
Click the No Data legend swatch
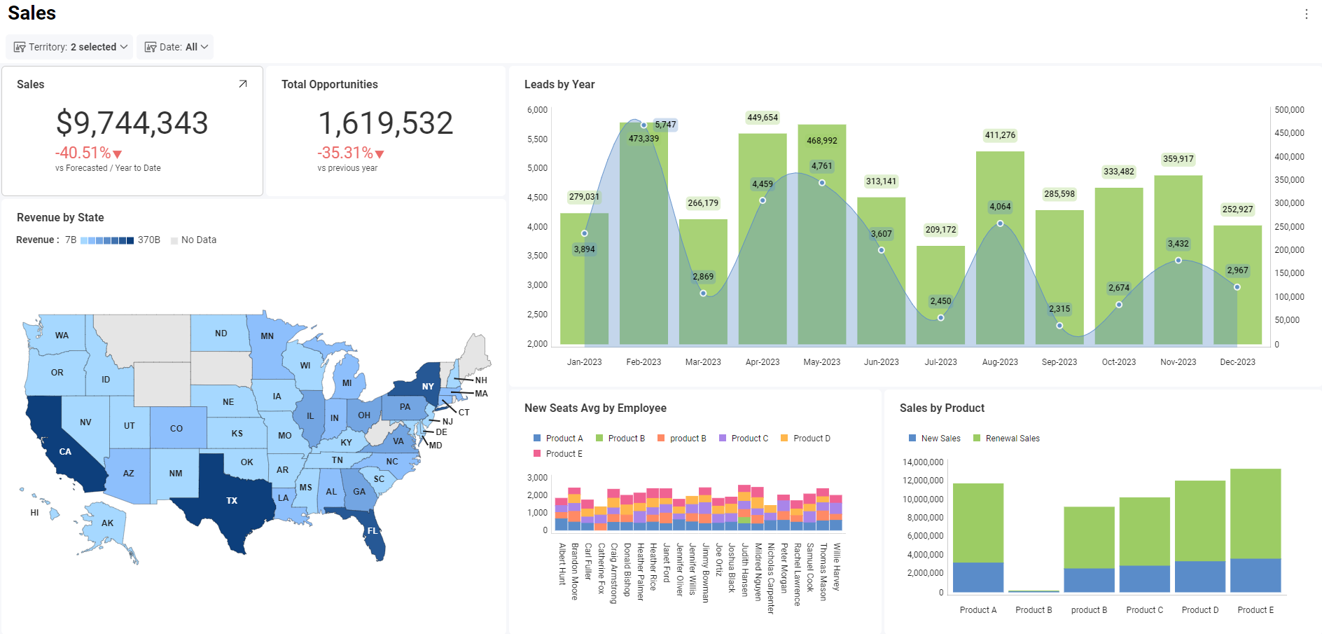[x=174, y=240]
